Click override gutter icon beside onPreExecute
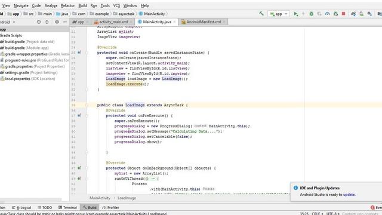The image size is (382, 215). [79, 115]
